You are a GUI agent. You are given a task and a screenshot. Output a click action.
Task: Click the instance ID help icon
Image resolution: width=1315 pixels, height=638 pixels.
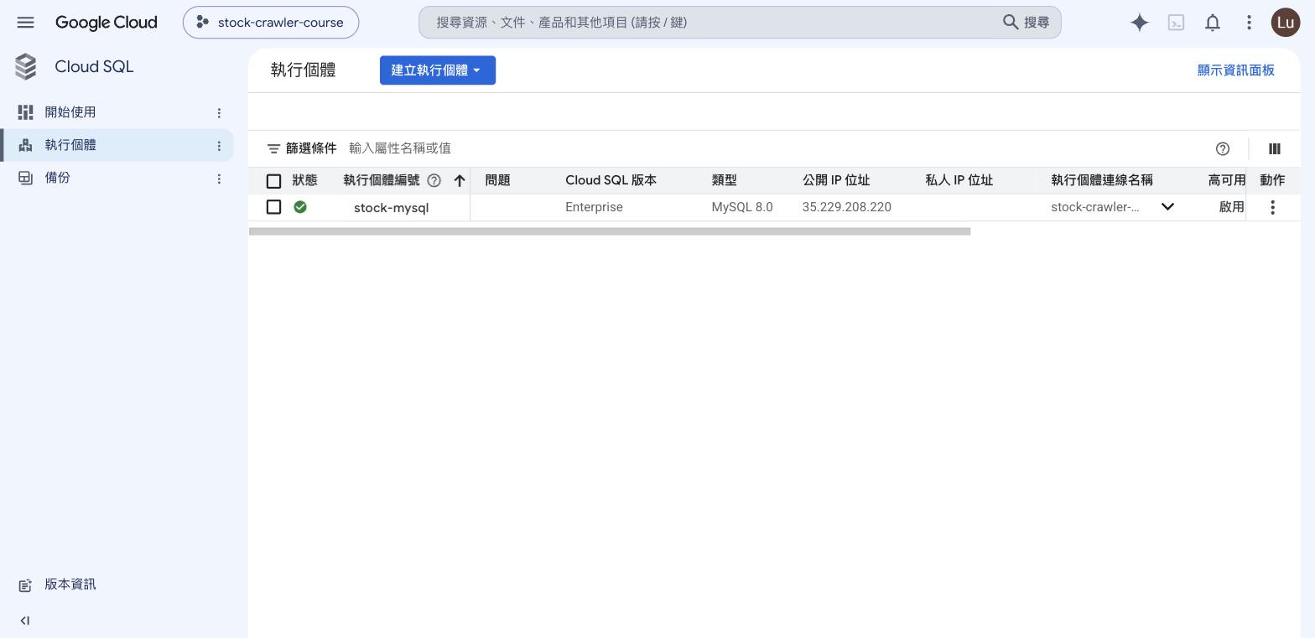(x=434, y=180)
